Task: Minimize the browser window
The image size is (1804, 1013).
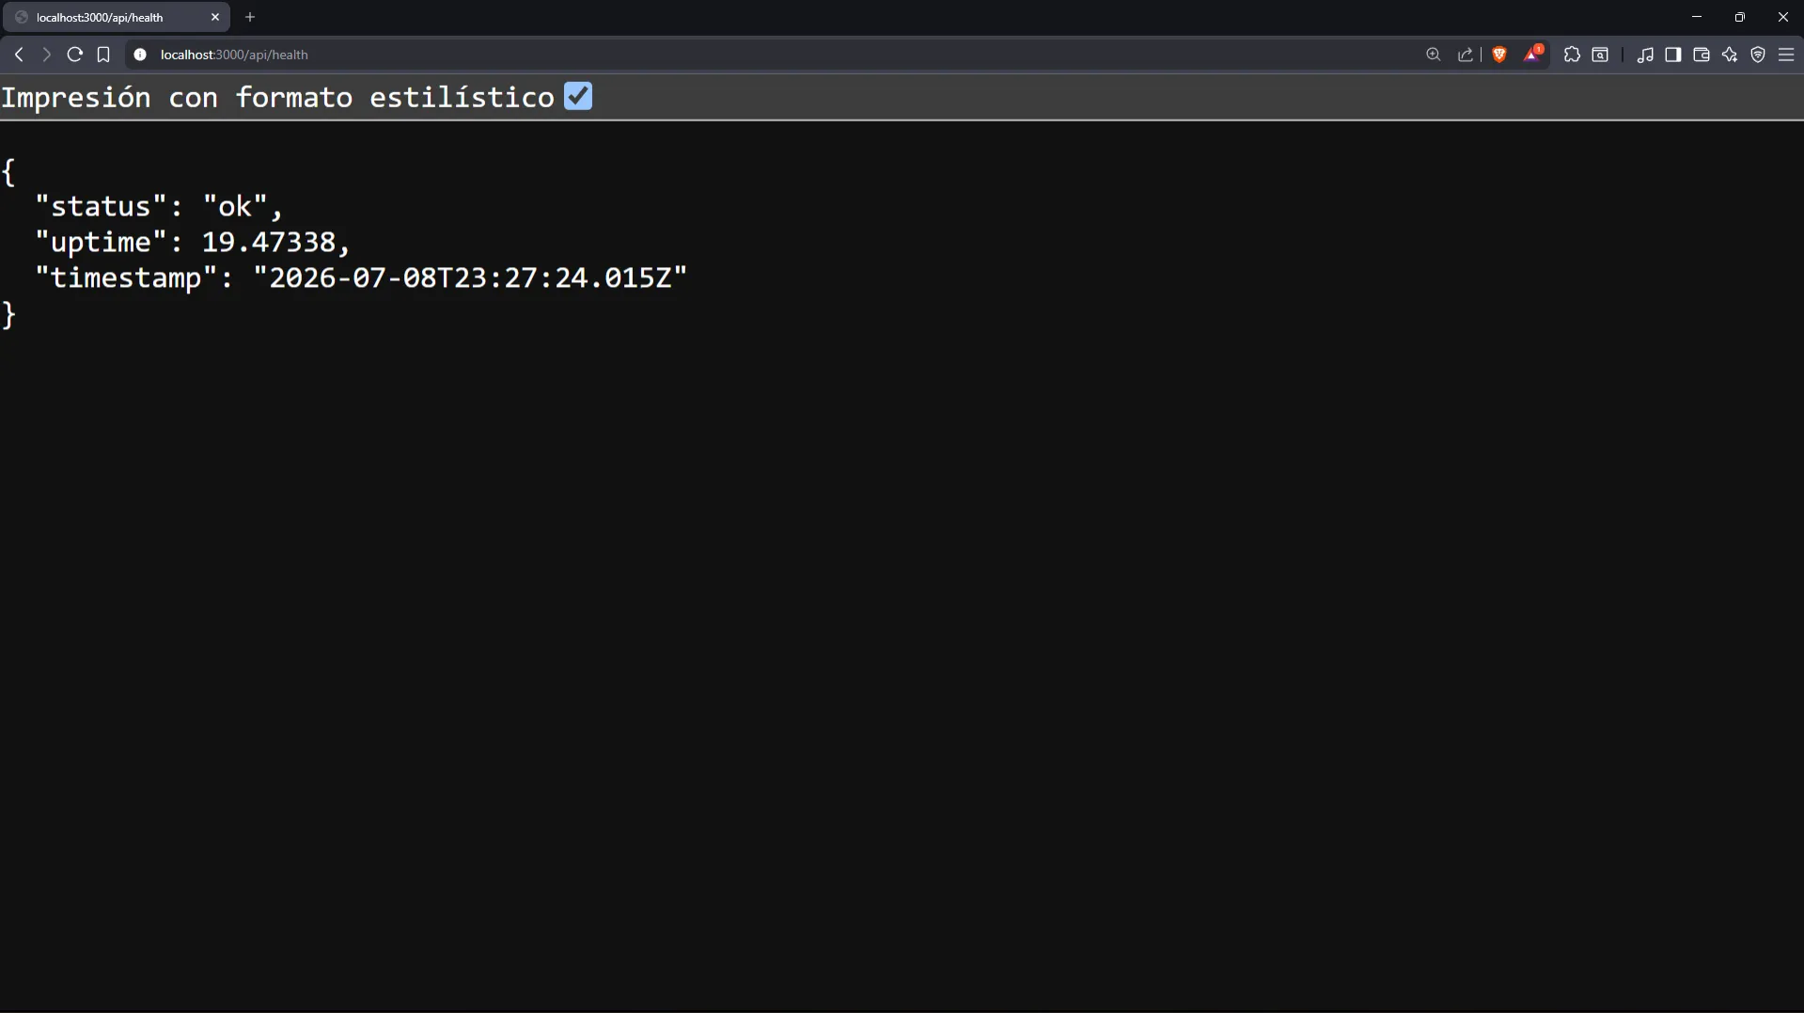Action: pyautogui.click(x=1697, y=17)
